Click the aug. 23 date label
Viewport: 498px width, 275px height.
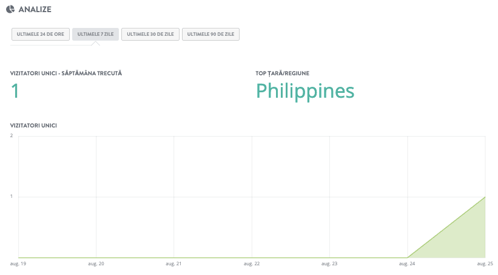click(x=329, y=264)
